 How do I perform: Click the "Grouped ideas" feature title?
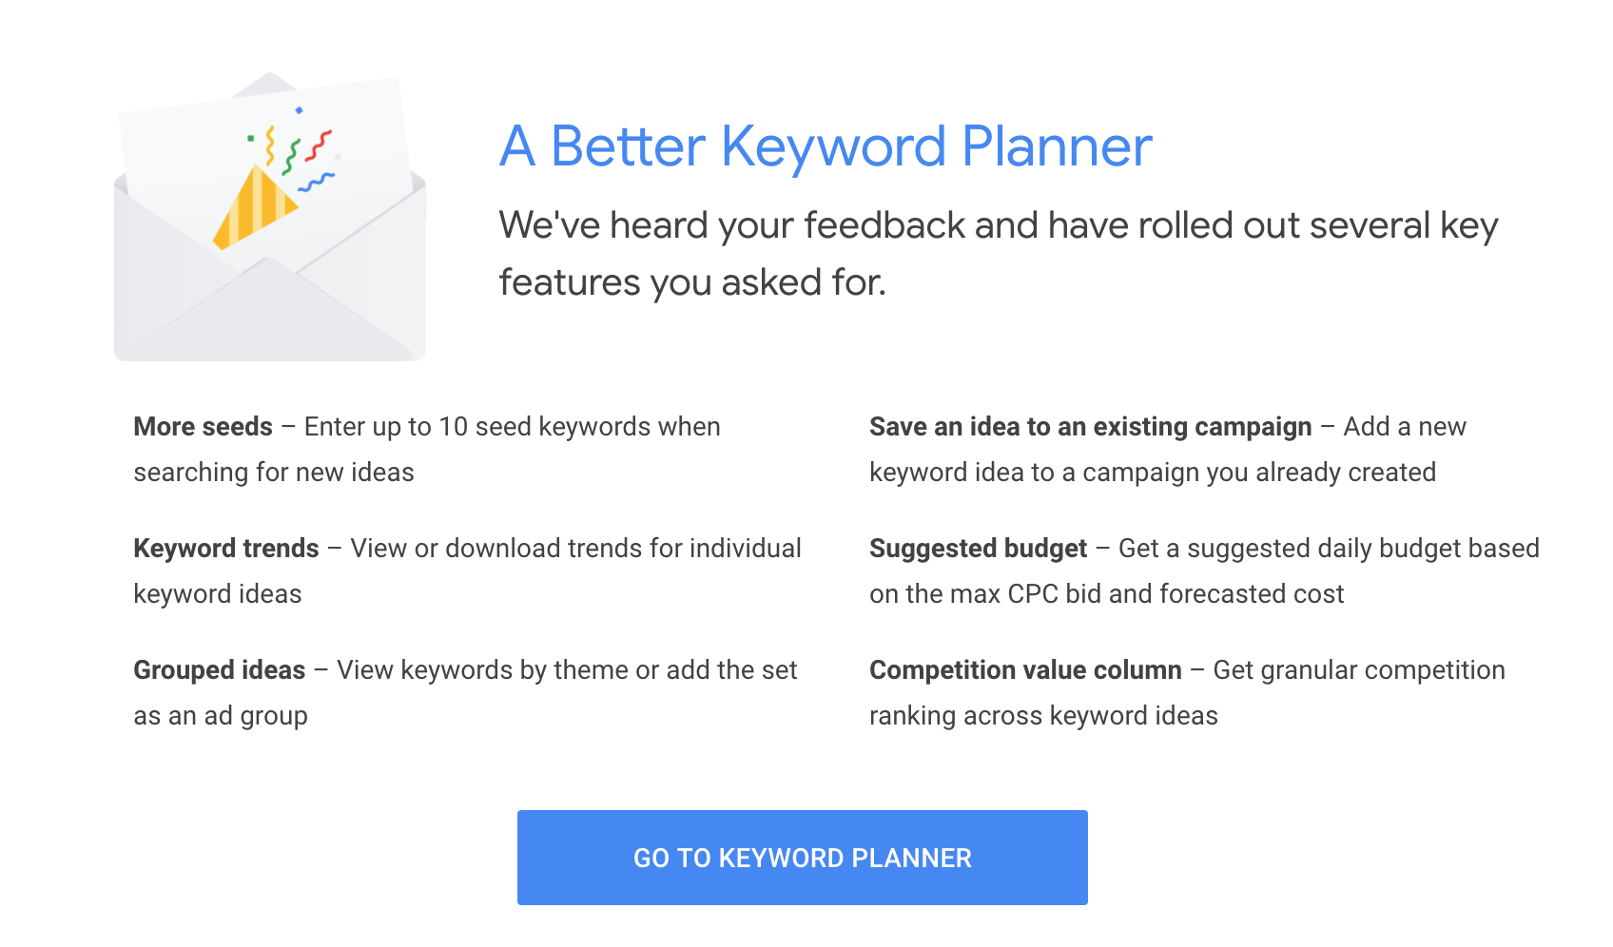coord(220,669)
